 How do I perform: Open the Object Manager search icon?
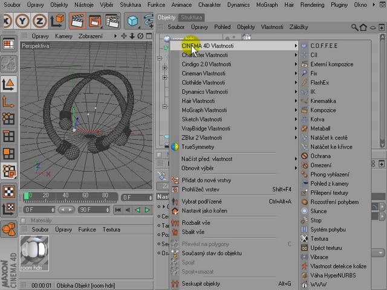pyautogui.click(x=355, y=27)
